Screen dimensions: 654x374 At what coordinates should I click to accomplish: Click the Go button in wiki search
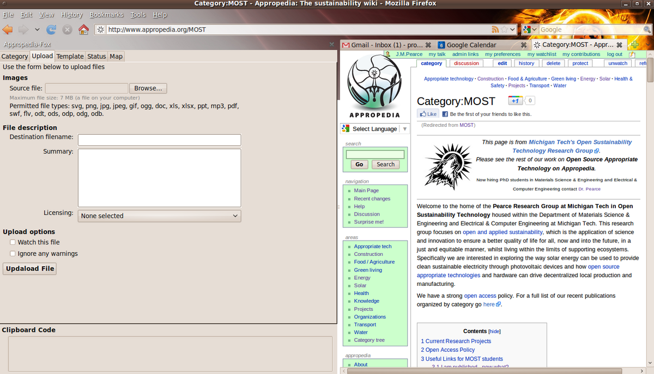[359, 164]
